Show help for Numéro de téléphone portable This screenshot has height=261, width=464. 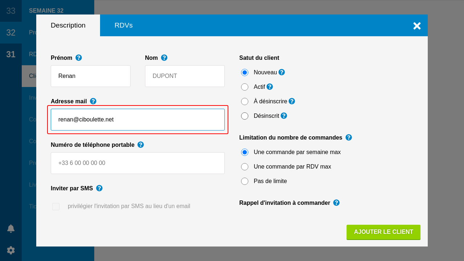(x=141, y=145)
